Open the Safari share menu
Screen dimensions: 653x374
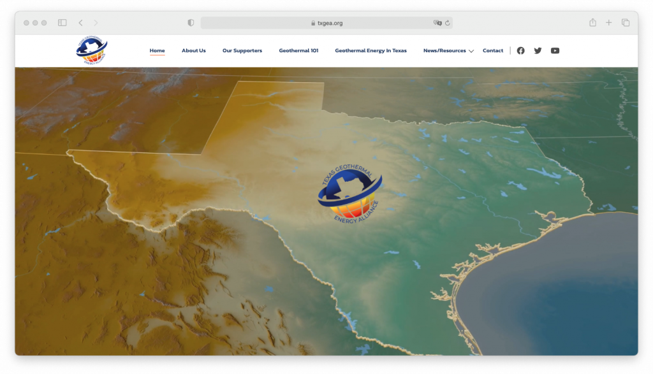(592, 23)
